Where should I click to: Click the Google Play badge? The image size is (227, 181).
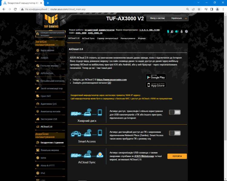tap(156, 77)
